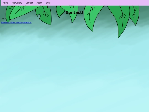Visit the Shop page
This screenshot has width=149, height=112.
pos(48,3)
